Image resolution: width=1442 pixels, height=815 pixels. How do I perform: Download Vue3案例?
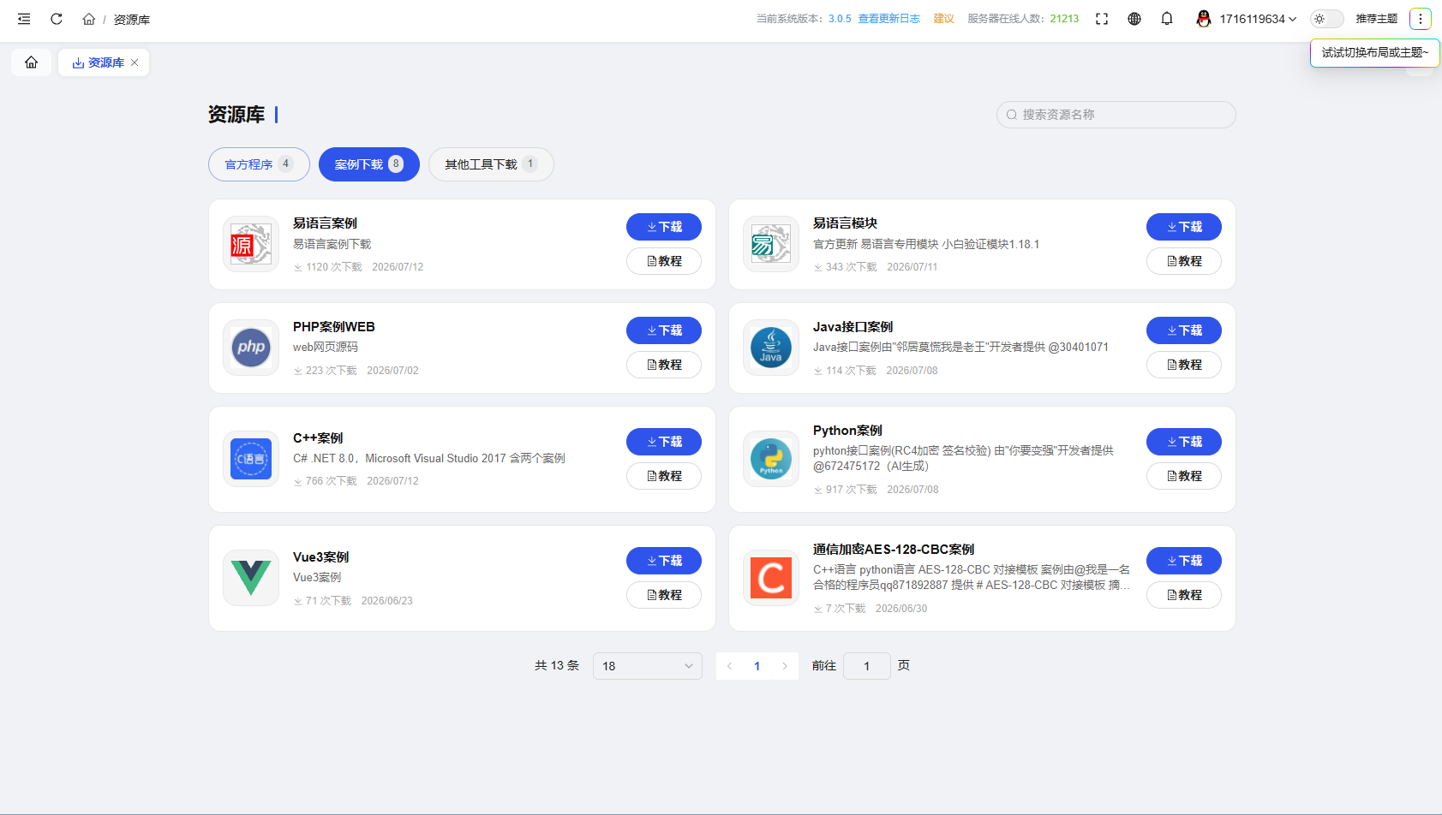point(664,561)
